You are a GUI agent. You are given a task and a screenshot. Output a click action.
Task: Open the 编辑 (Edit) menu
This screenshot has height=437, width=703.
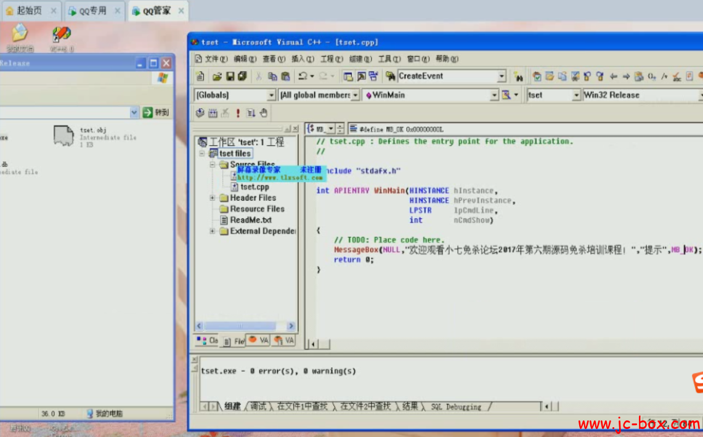point(245,59)
